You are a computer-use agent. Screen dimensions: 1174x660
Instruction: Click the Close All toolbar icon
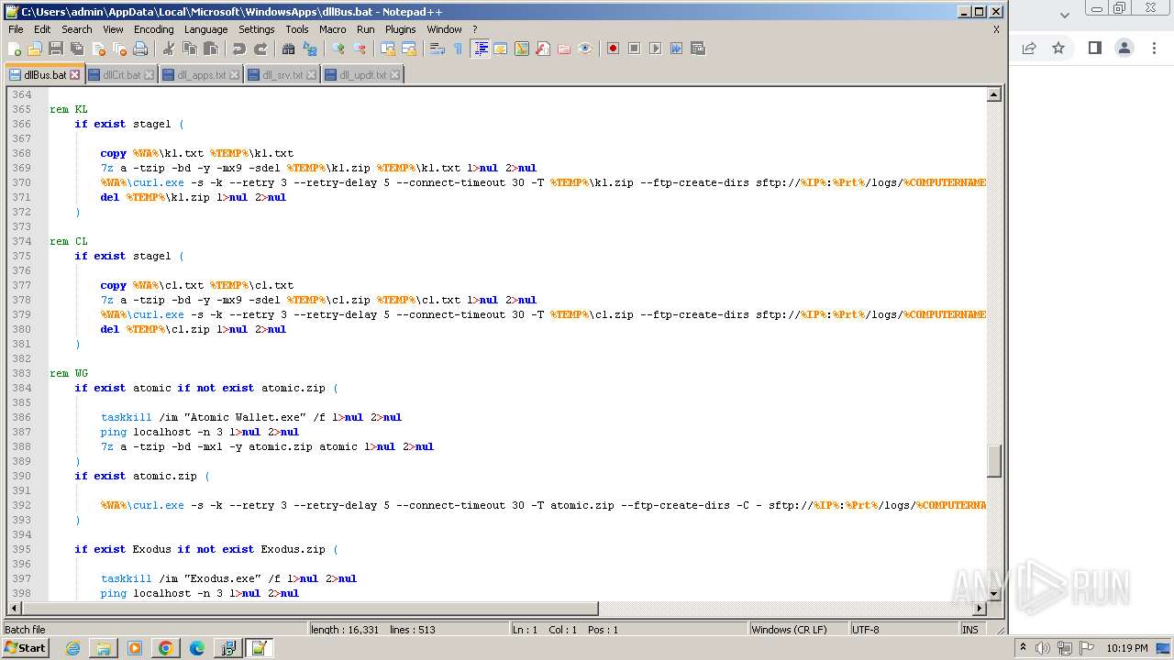pyautogui.click(x=119, y=49)
